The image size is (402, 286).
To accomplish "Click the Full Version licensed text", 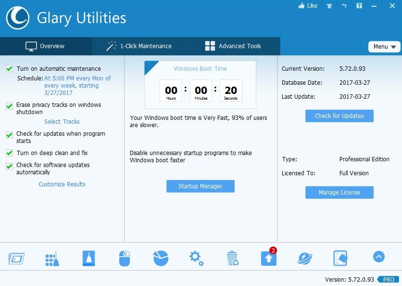I will (x=354, y=173).
